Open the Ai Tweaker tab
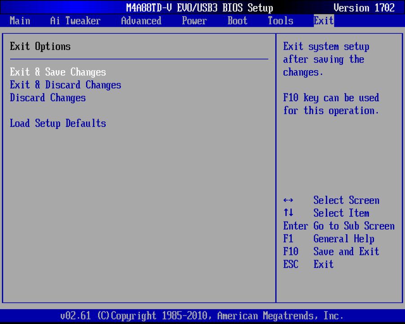Viewport: 405px width, 324px height. point(75,21)
